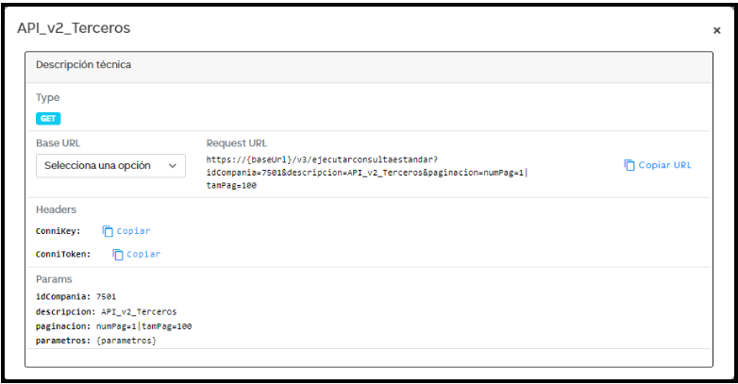The image size is (738, 384).
Task: Click the paginacion numPag=1|tamPag=100 parameter line
Action: (x=113, y=326)
